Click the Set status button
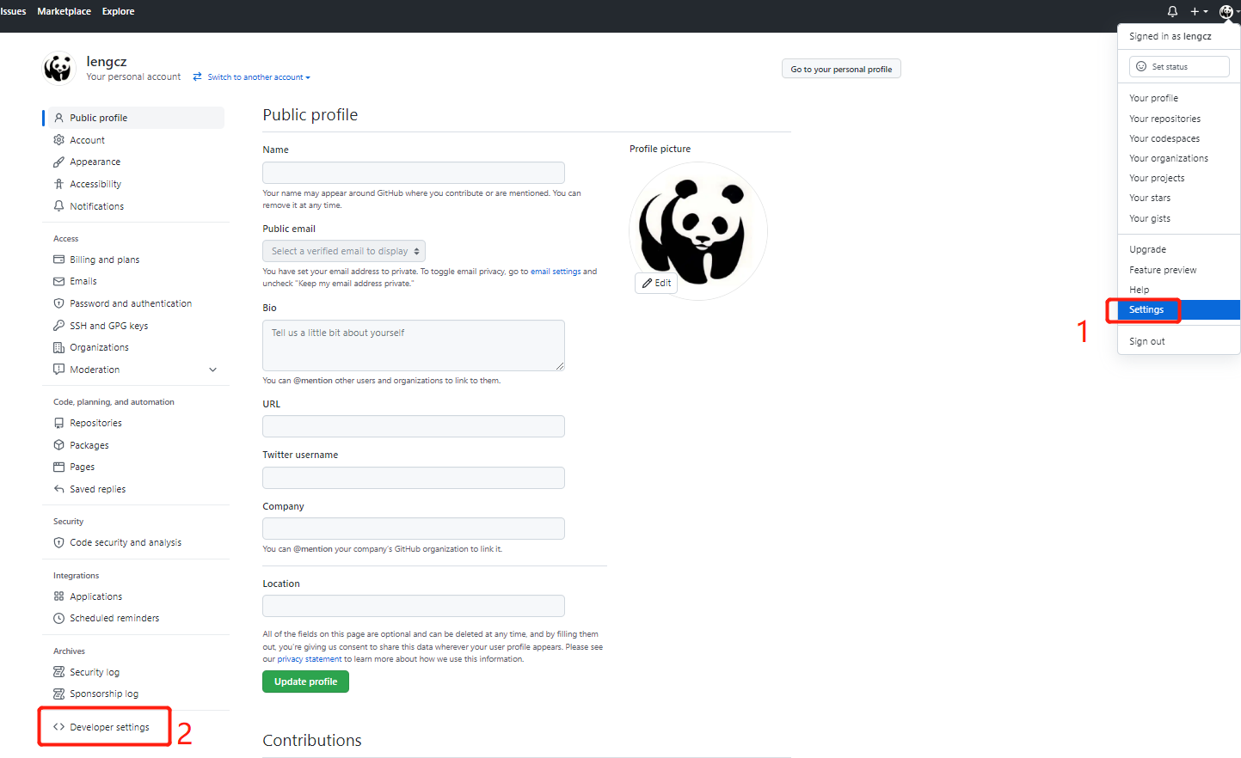 (1179, 66)
